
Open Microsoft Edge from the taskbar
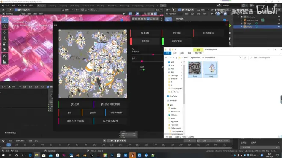[x=30, y=155]
